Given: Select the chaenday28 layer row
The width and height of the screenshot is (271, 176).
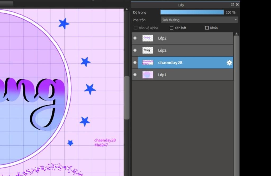Looking at the screenshot, I should coord(183,63).
